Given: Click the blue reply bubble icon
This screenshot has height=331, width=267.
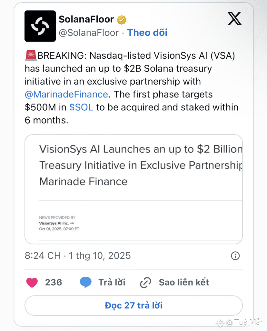Looking at the screenshot, I should (x=85, y=283).
